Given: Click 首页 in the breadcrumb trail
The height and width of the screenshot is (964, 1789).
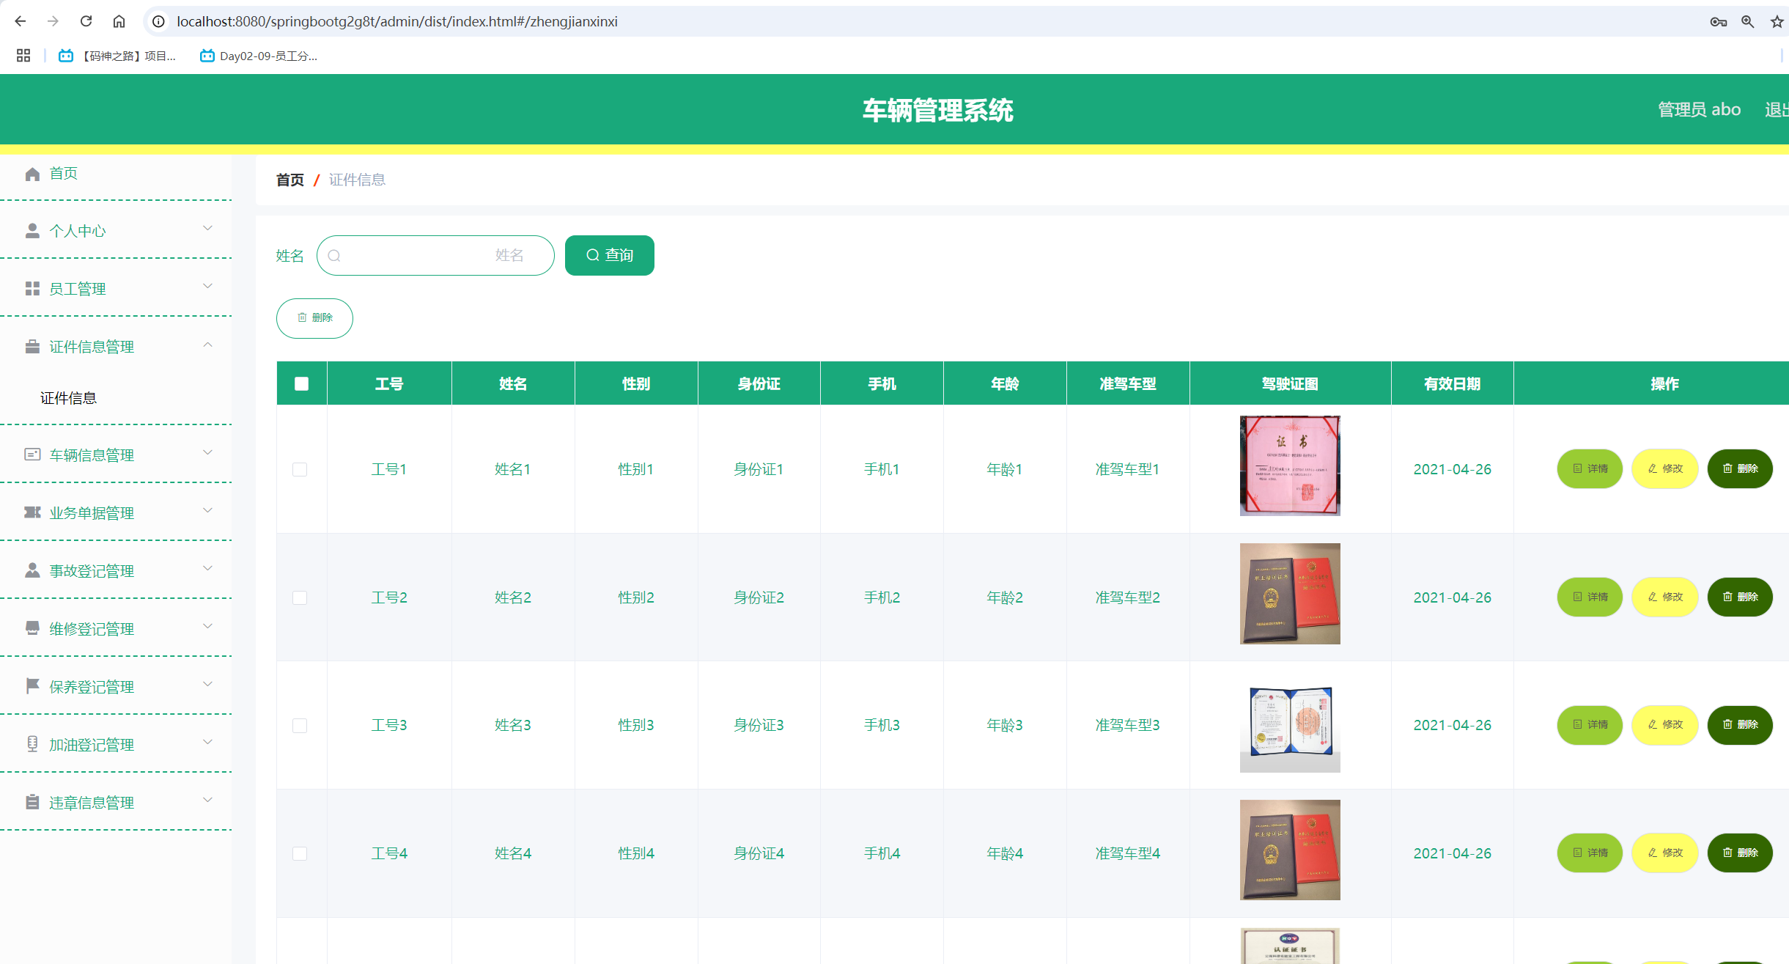Looking at the screenshot, I should (x=290, y=180).
